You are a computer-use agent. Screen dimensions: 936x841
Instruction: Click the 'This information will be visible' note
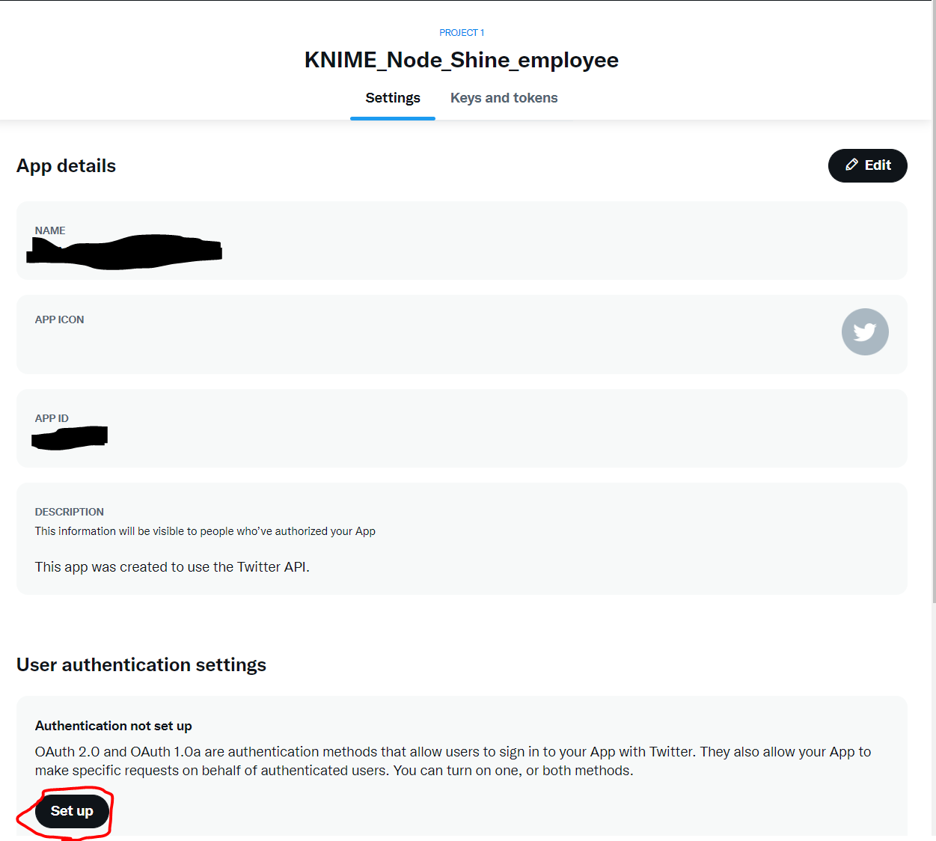[205, 531]
